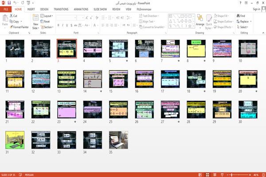Click SLIDE 3 OF 35 status text

8,175
